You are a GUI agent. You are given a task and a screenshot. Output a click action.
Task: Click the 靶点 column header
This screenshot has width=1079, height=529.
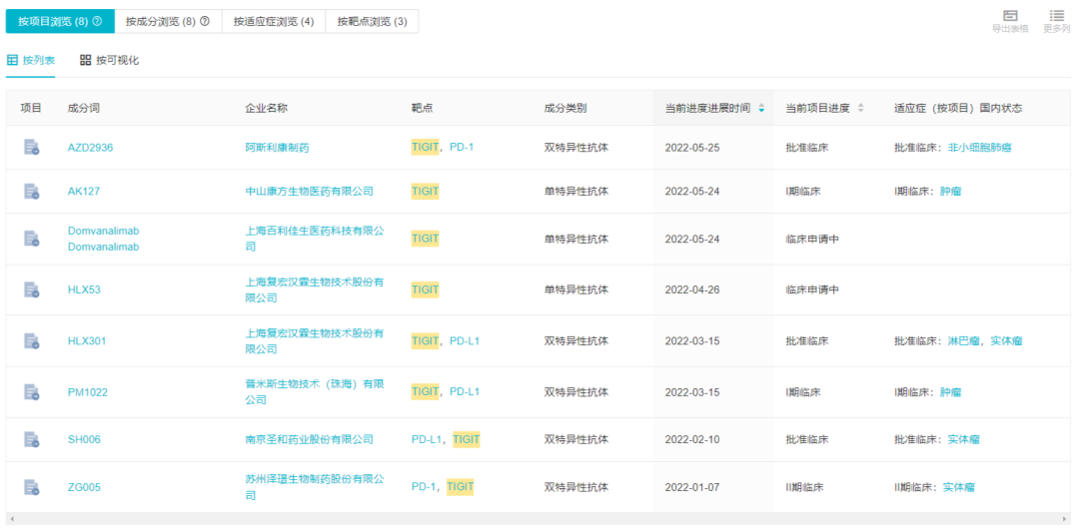pyautogui.click(x=422, y=109)
